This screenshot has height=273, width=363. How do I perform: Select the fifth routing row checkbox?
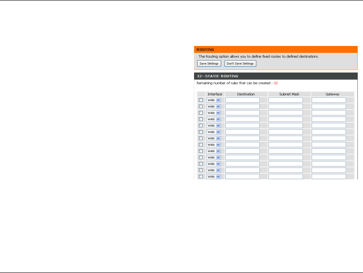tap(201, 126)
